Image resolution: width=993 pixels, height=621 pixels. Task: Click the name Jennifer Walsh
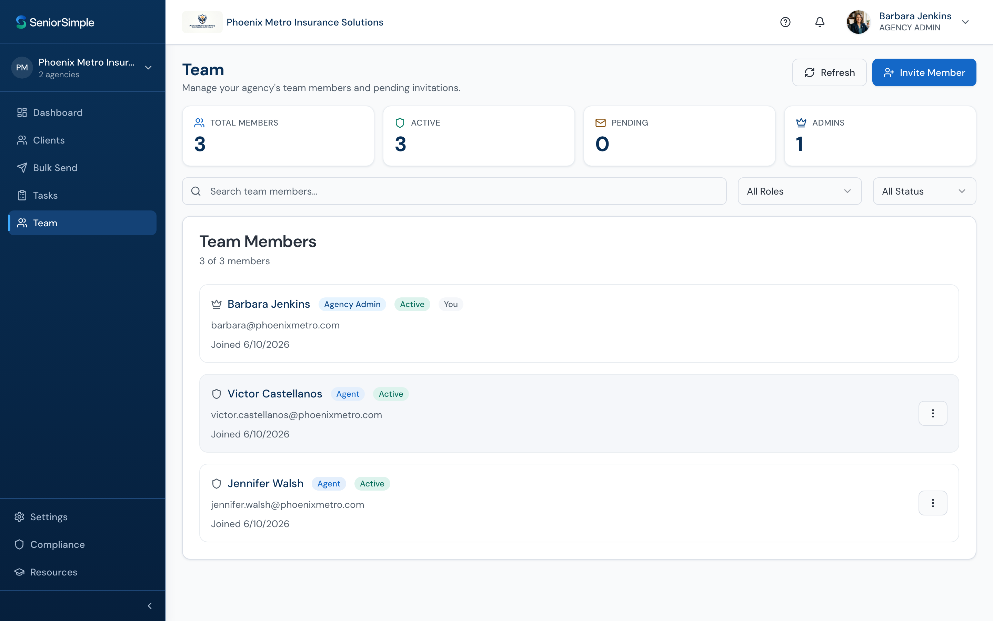pyautogui.click(x=265, y=483)
